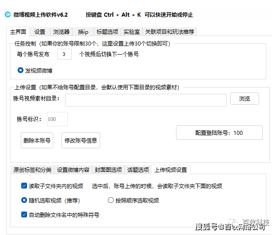This screenshot has width=278, height=235.
Task: Open the 实验室 tab
Action: click(x=132, y=32)
